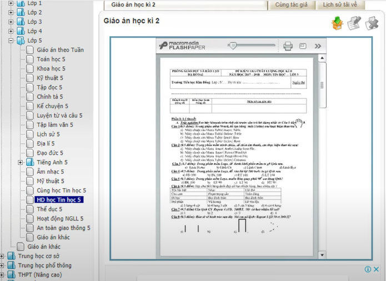Collapse the Lớp 5 tree node
This screenshot has height=281, width=386.
[11, 41]
